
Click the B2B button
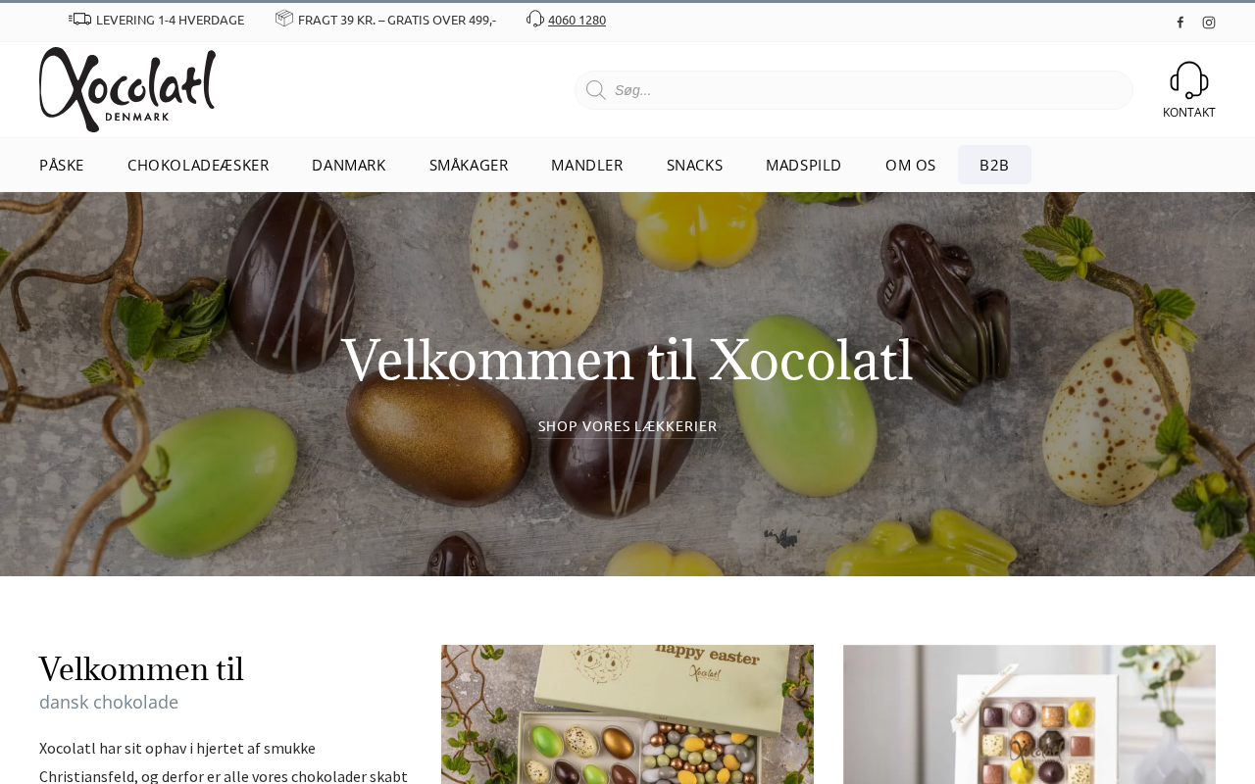point(994,165)
